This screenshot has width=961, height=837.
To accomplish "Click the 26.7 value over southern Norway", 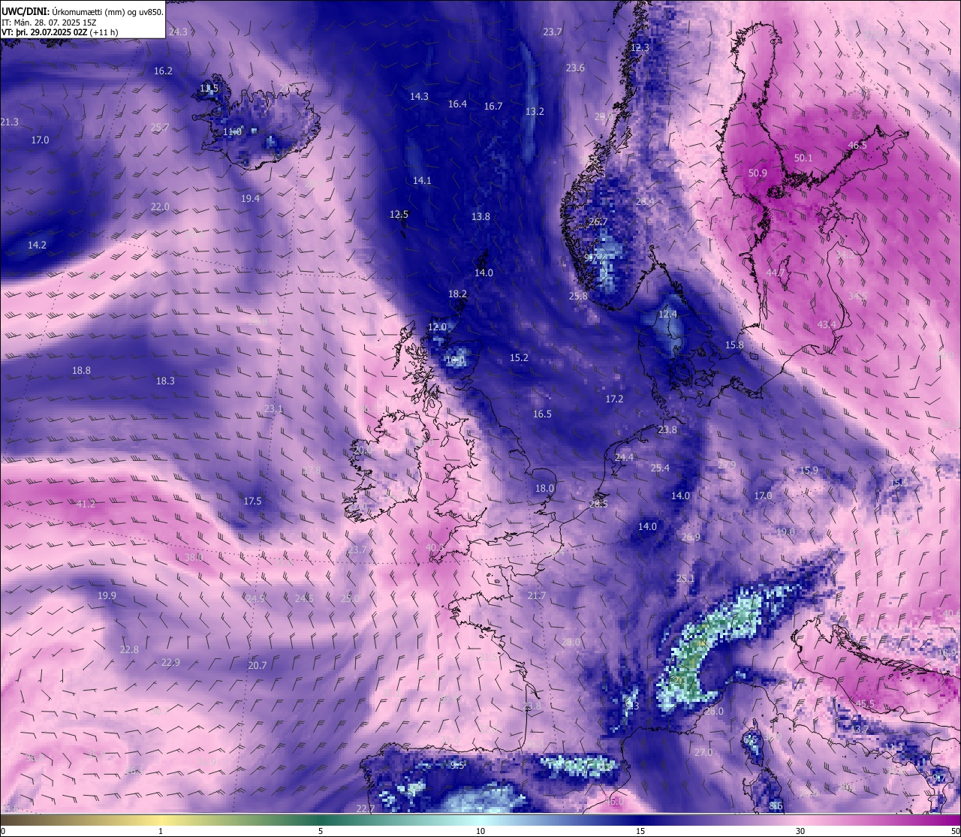I will click(x=598, y=222).
